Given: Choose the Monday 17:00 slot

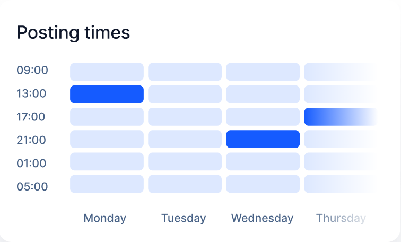Looking at the screenshot, I should tap(107, 117).
